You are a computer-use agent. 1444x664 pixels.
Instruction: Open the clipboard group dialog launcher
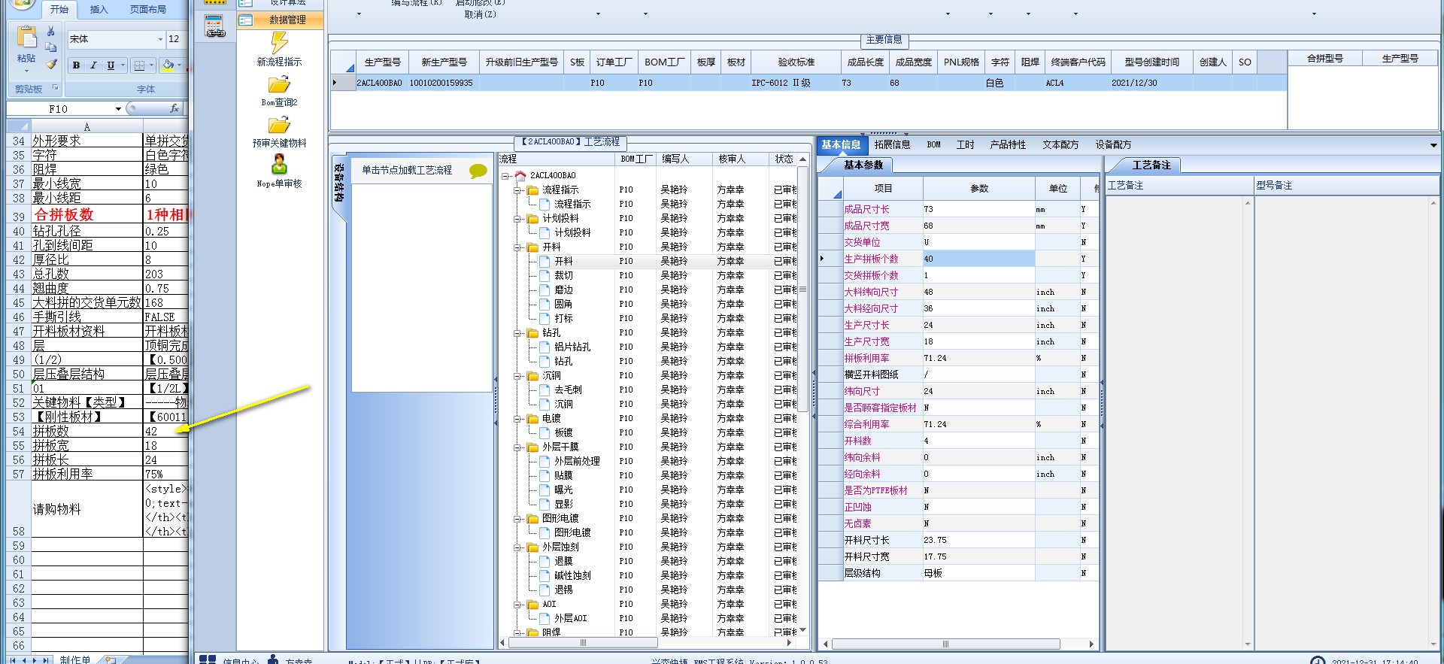click(x=55, y=89)
